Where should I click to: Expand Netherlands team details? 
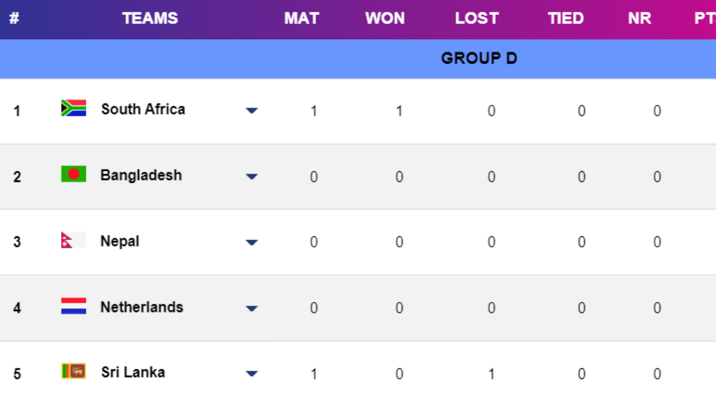click(252, 309)
